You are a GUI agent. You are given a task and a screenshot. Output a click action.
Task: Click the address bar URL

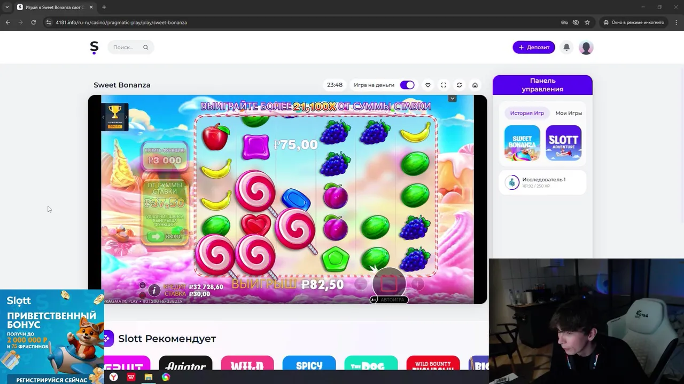pos(121,22)
